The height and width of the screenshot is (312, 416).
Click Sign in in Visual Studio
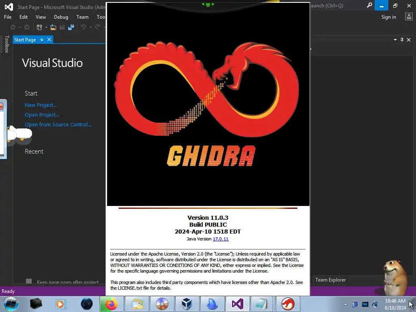(x=388, y=17)
